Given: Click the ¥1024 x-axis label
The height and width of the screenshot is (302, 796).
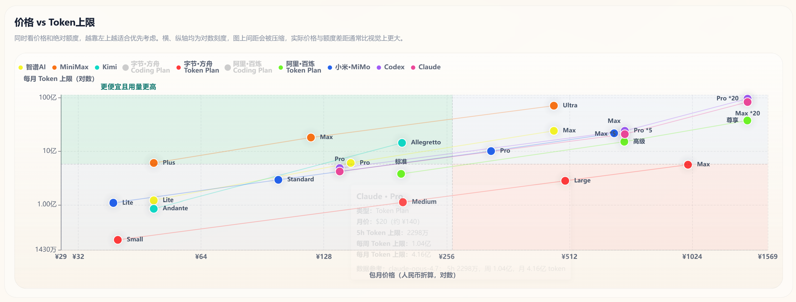Looking at the screenshot, I should click(x=692, y=256).
